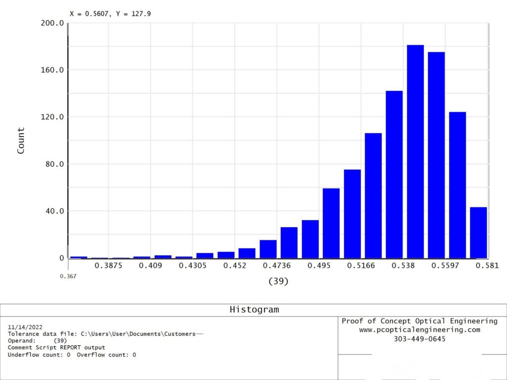Click the Tolerance data file path line
Screen dimensions: 507x380
coord(105,334)
